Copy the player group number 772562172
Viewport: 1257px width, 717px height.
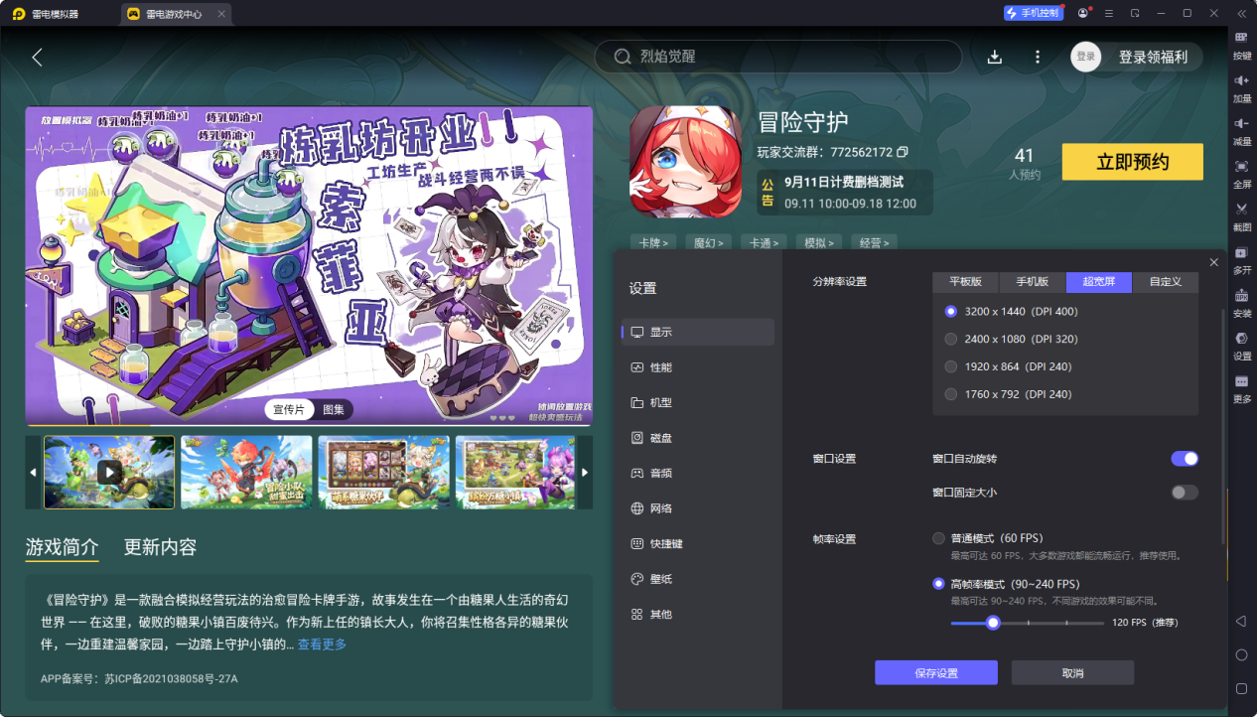point(903,152)
